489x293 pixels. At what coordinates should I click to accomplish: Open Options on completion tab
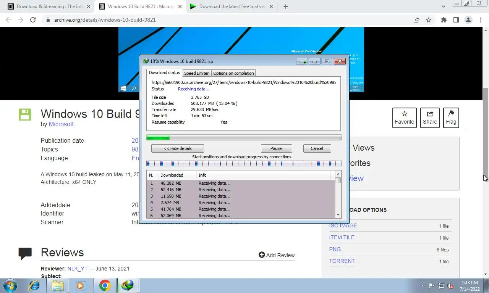(233, 73)
